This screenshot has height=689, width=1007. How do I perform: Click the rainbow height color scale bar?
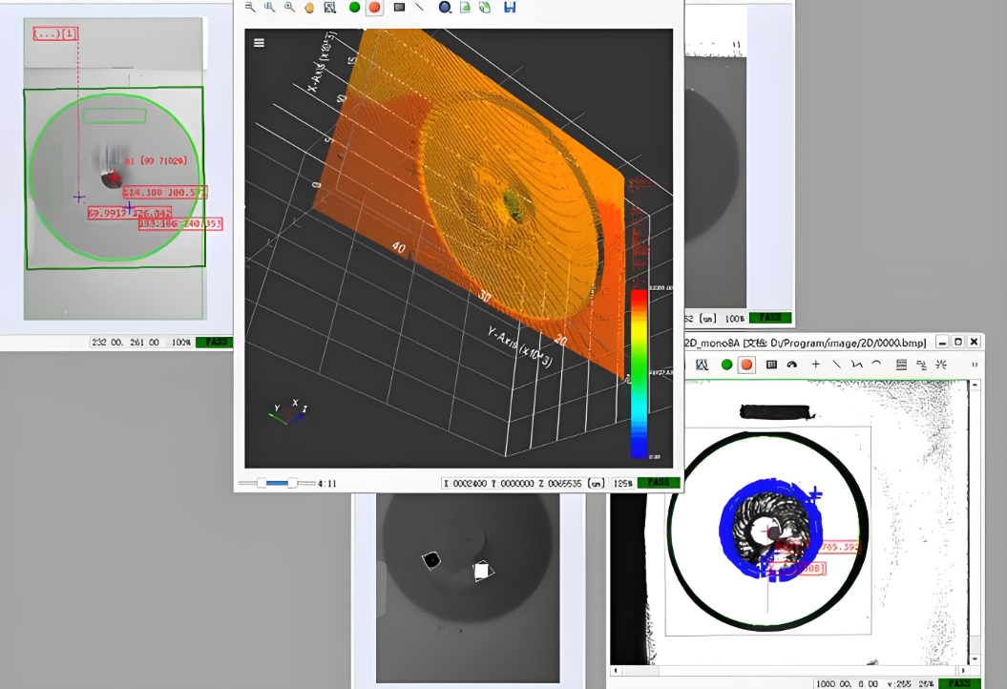(x=639, y=372)
